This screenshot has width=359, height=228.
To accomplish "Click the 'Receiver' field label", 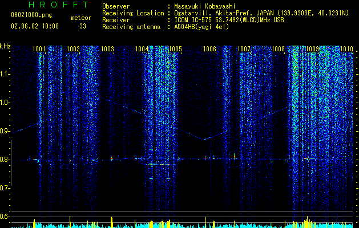I will 116,20.
